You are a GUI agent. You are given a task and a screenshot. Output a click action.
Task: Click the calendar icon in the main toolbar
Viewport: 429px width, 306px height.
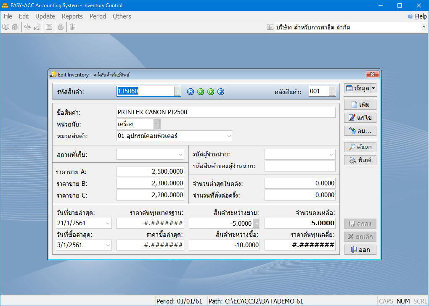pos(49,27)
